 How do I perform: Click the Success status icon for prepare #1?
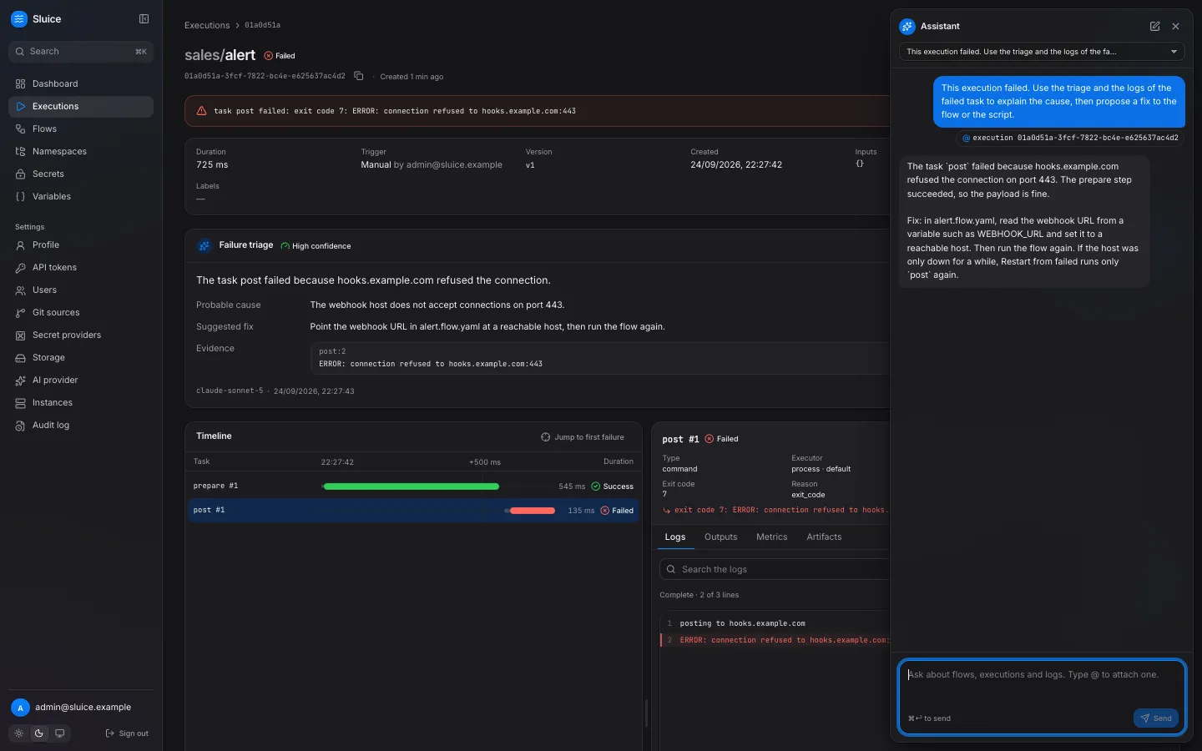point(596,486)
